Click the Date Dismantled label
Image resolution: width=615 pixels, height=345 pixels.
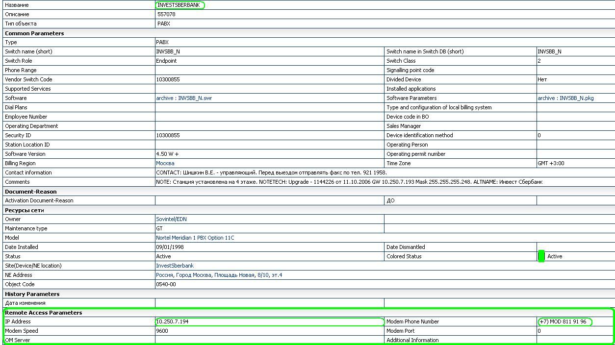point(406,247)
